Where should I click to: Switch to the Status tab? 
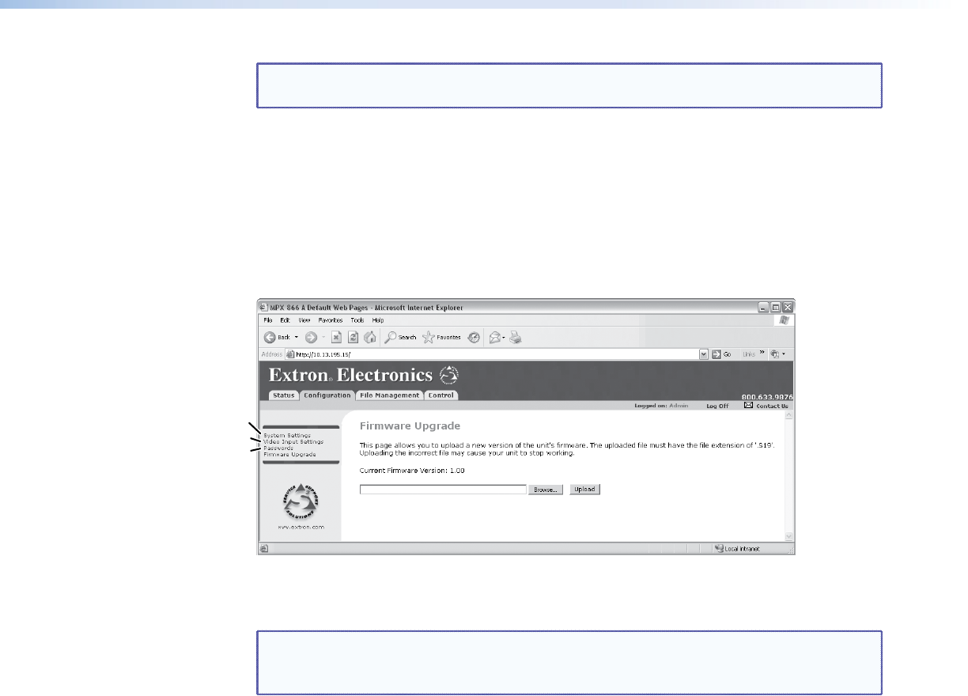283,395
